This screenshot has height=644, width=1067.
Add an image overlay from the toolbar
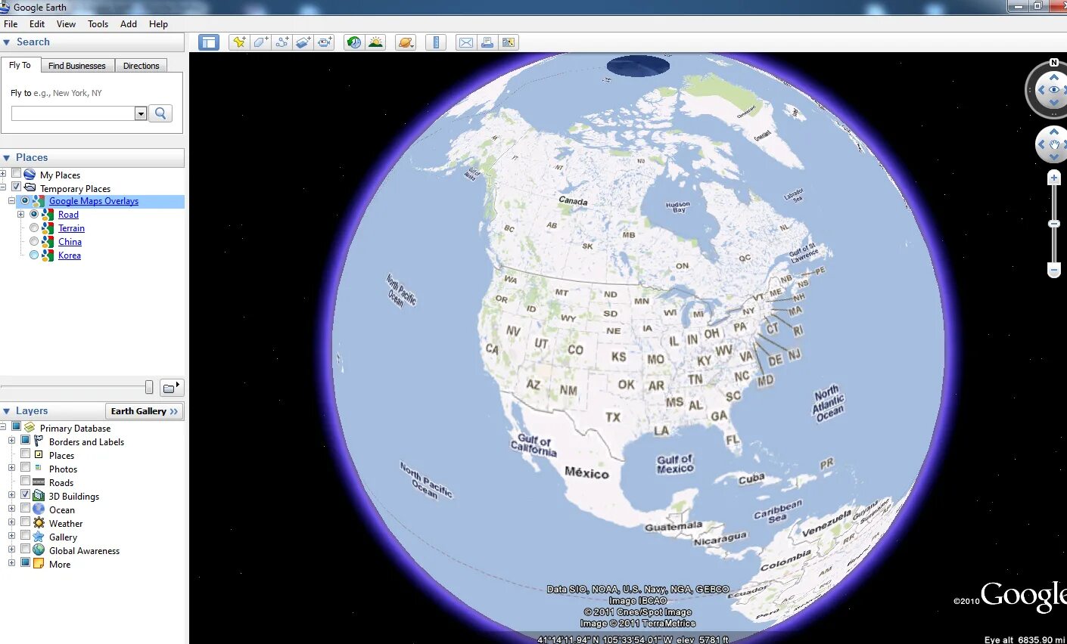point(303,42)
